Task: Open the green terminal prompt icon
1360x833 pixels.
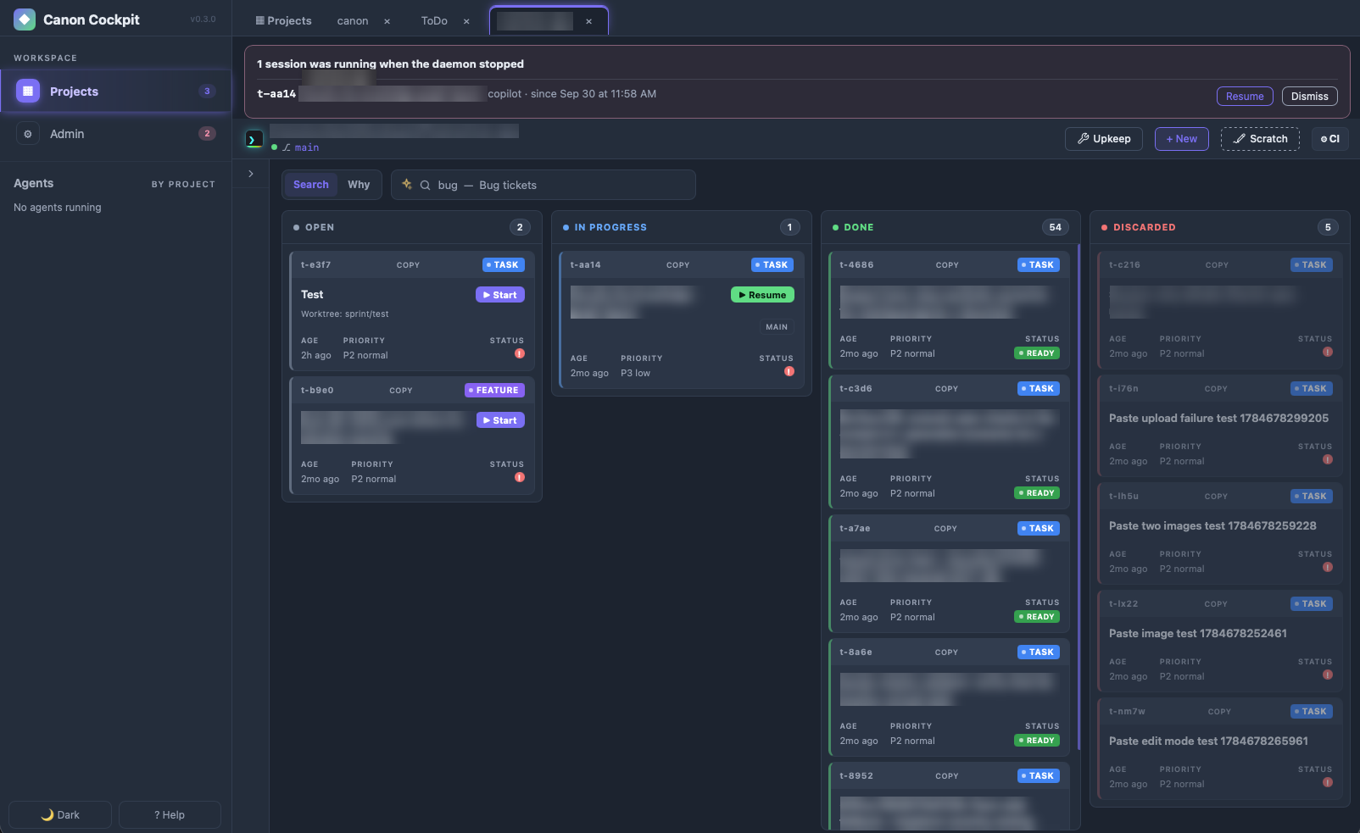Action: [254, 139]
